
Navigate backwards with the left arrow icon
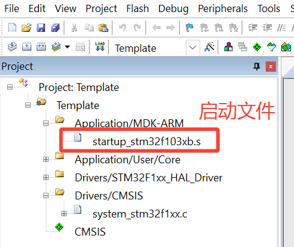[x=156, y=28]
